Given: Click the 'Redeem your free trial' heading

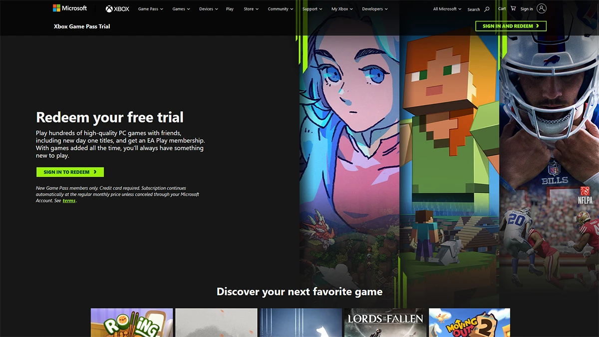Looking at the screenshot, I should [x=110, y=117].
